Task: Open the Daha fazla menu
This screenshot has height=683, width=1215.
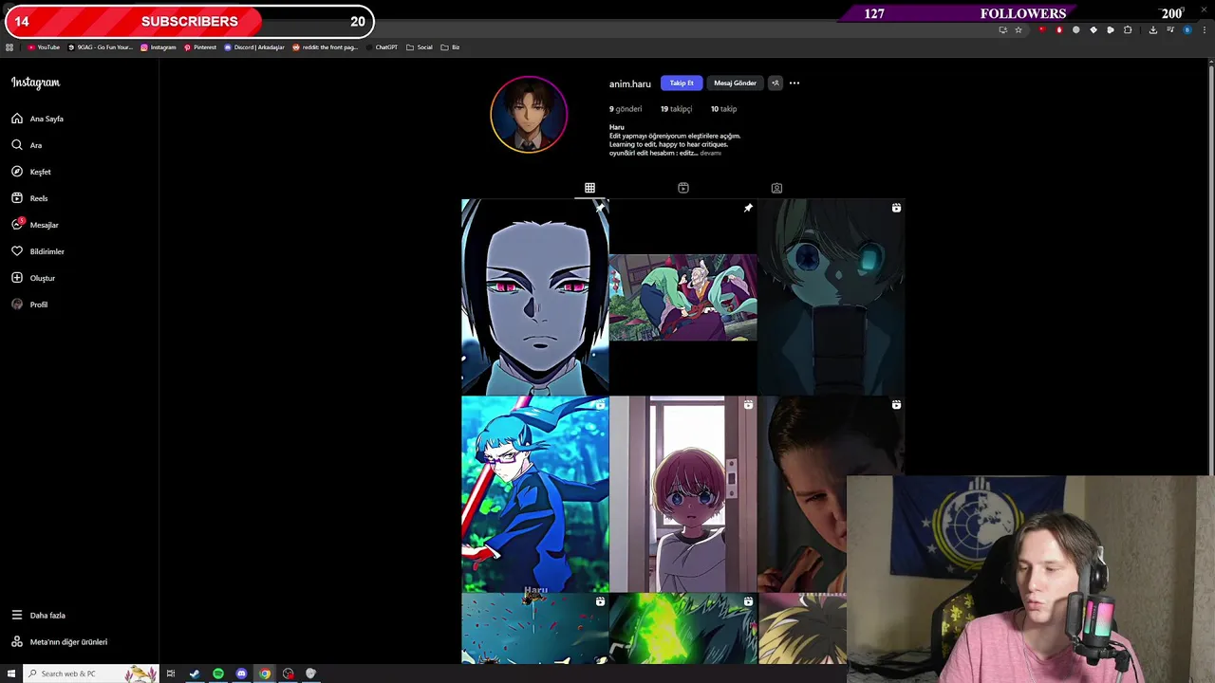Action: (x=38, y=615)
